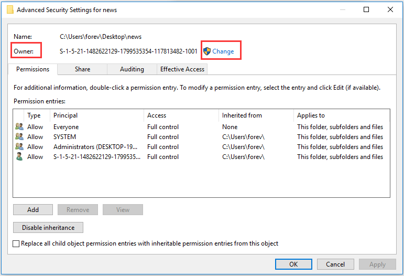Screen dimensions: 404x276
Task: Click Full control in the SYSTEM row
Action: (x=163, y=137)
